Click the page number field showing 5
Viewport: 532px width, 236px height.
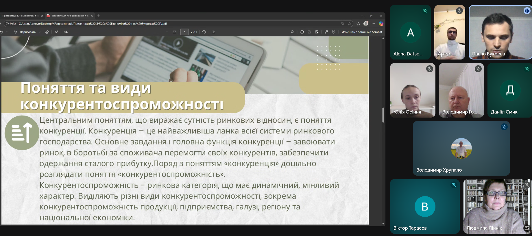click(184, 32)
